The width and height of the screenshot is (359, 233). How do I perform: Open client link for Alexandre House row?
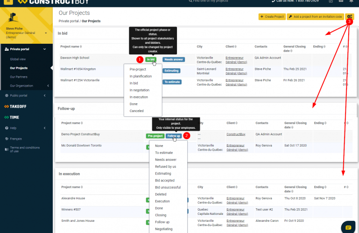point(237,200)
